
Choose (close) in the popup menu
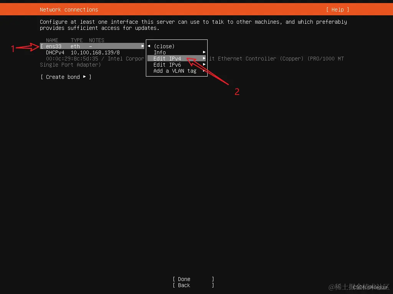coord(164,46)
